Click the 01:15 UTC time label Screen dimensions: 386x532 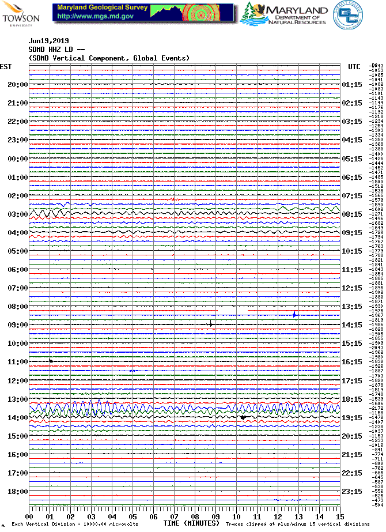[351, 85]
